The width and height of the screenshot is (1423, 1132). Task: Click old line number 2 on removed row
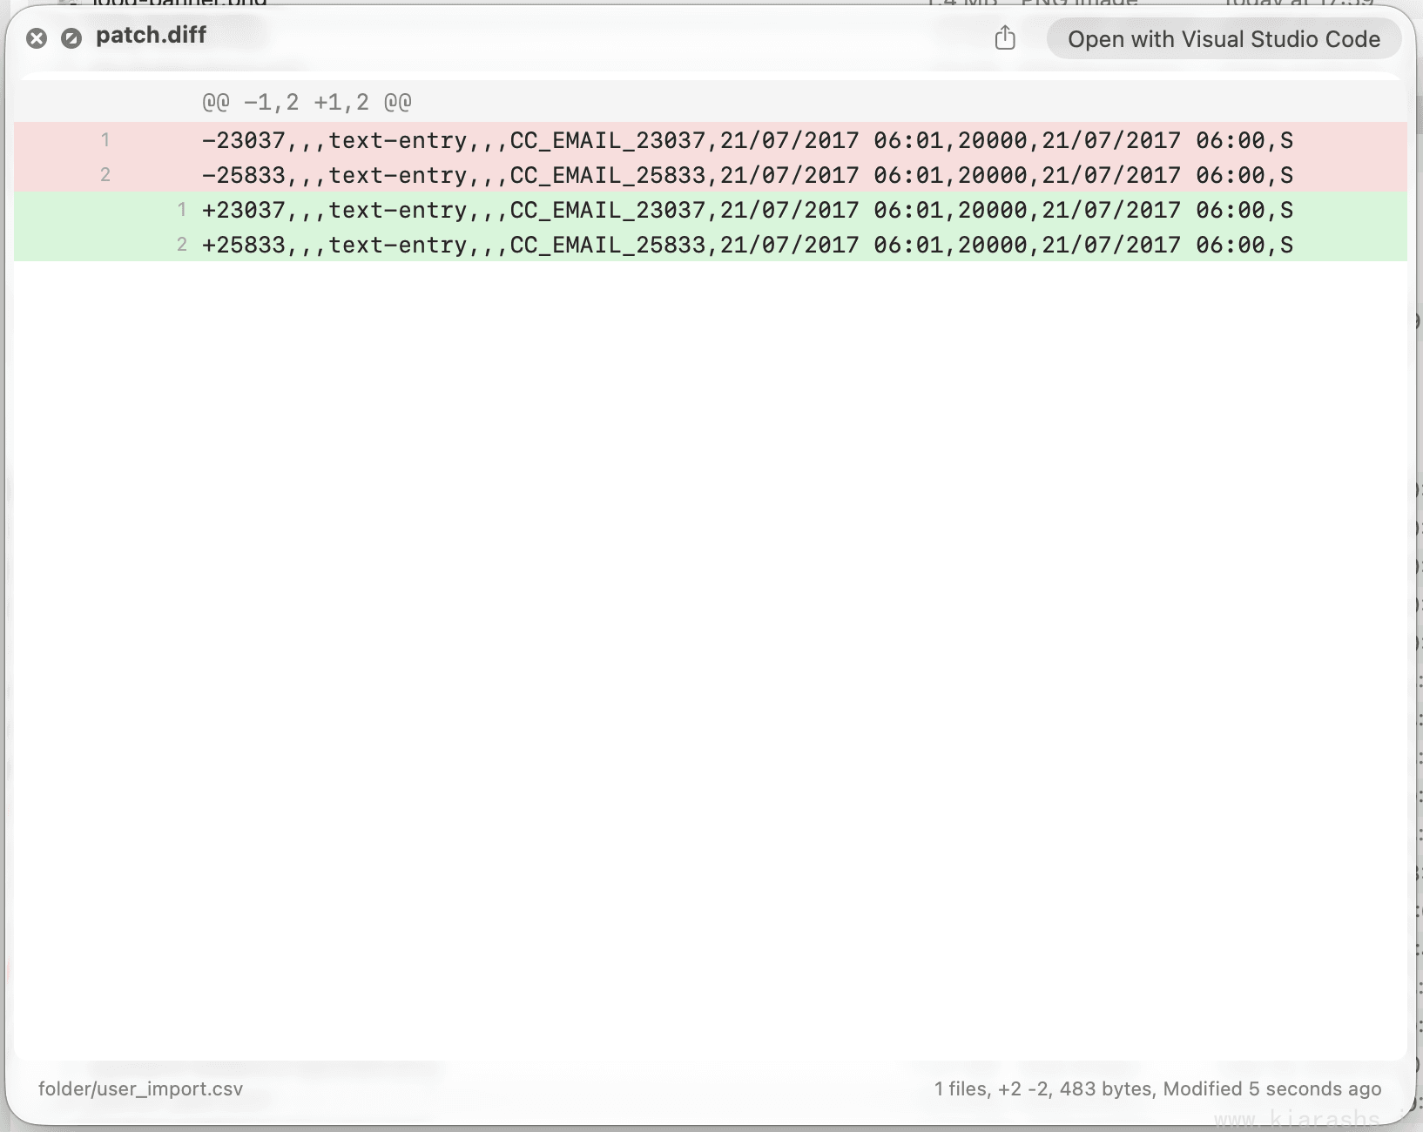coord(105,174)
